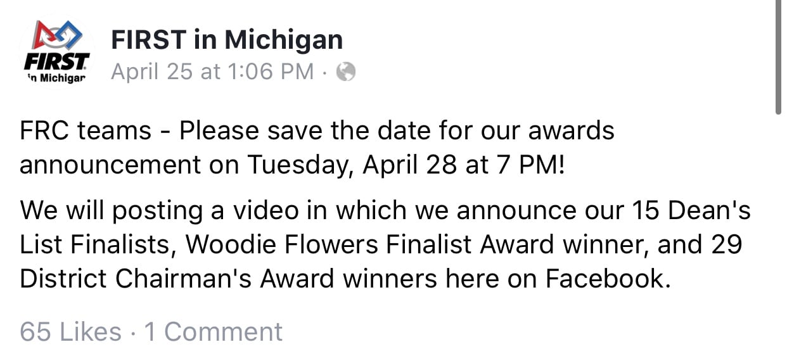Open the 1 Comment thread

tap(214, 332)
